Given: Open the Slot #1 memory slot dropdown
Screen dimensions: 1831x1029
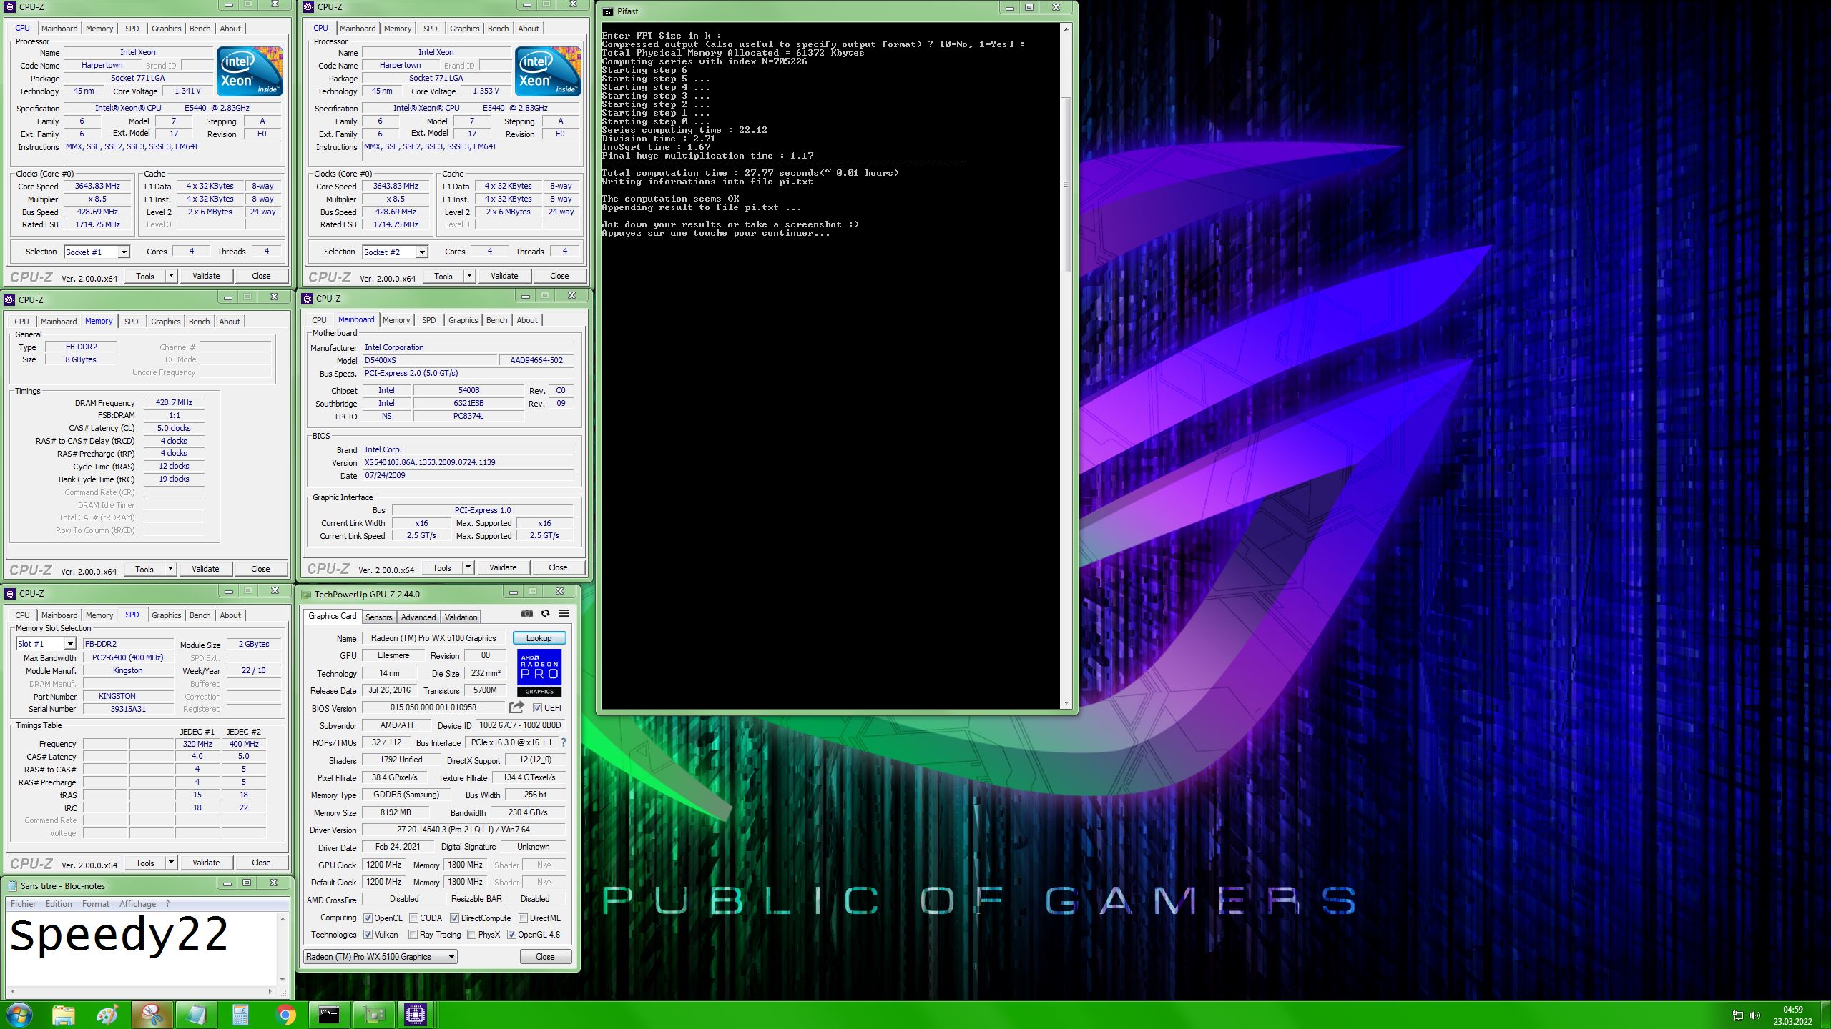Looking at the screenshot, I should [x=46, y=644].
